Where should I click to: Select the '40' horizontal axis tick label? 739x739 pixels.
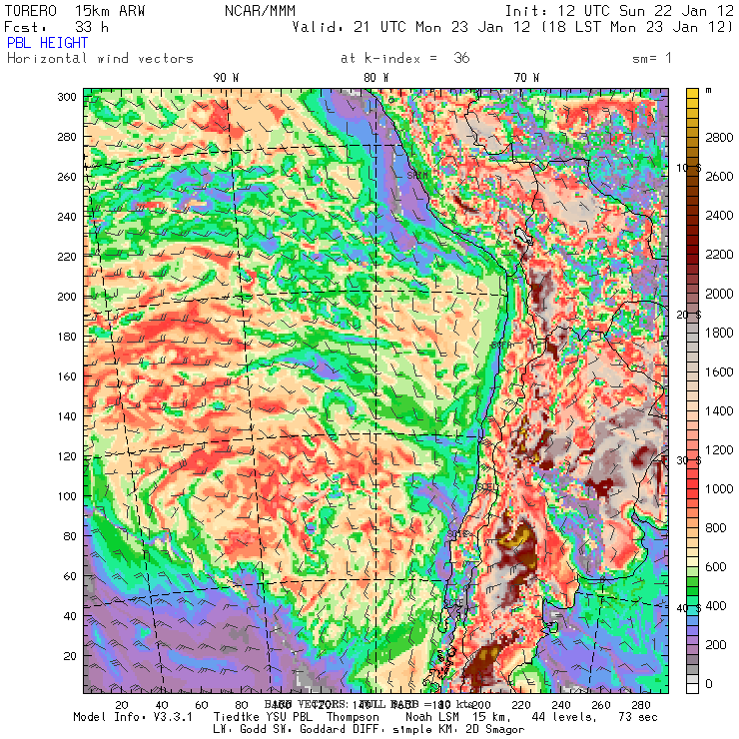(x=162, y=705)
